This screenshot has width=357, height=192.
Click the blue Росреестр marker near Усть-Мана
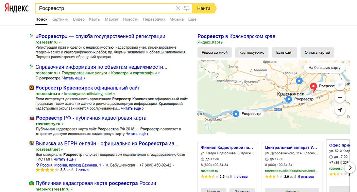tap(236, 114)
